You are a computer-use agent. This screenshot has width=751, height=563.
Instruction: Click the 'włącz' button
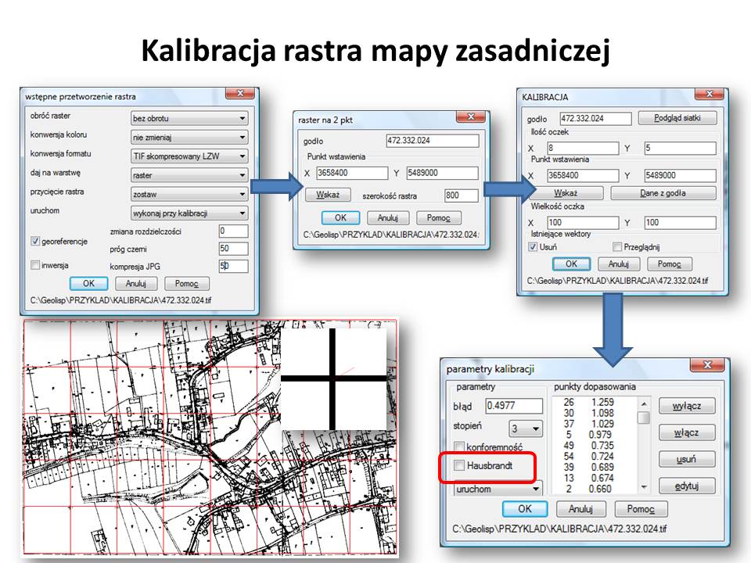tap(687, 432)
